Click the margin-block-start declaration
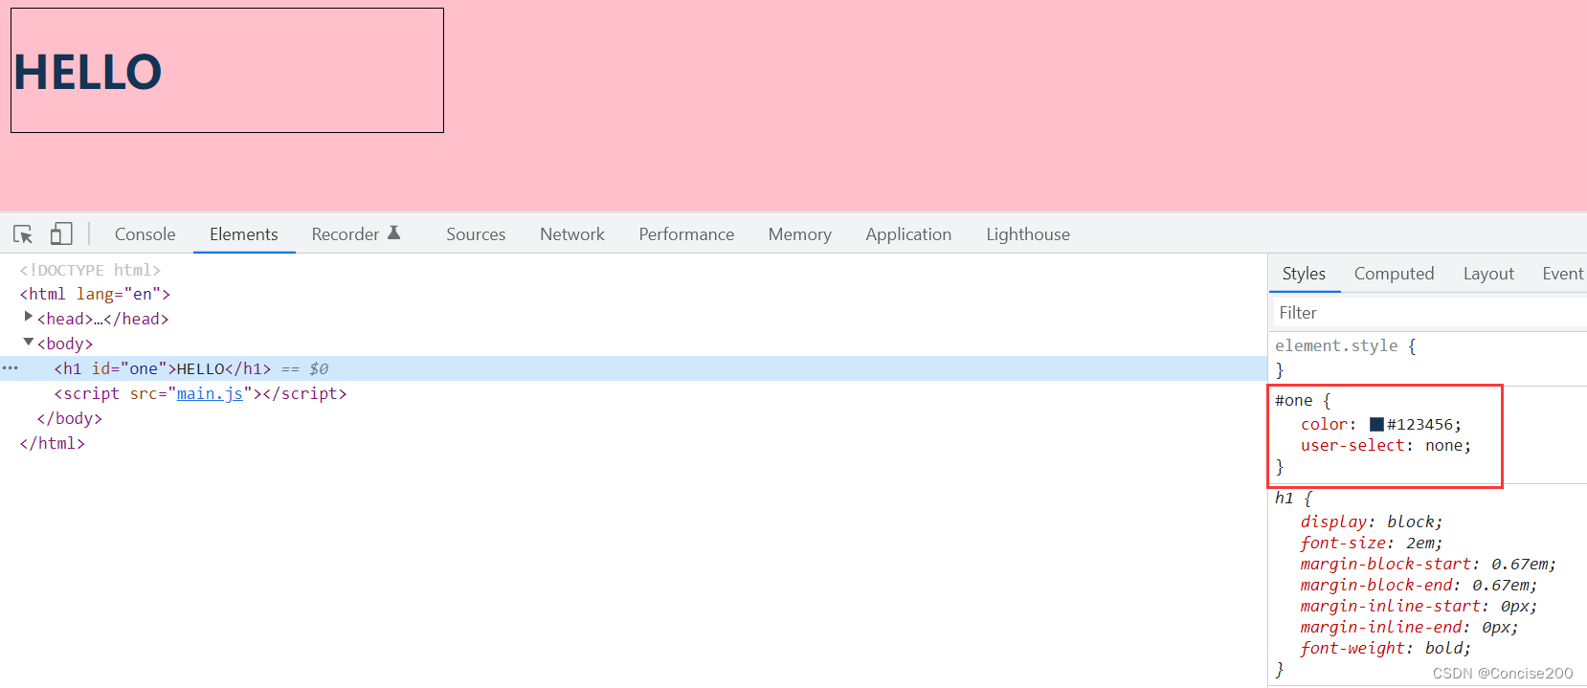 tap(1428, 564)
